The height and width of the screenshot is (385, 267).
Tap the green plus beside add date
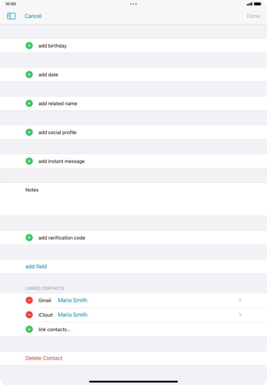coord(29,75)
